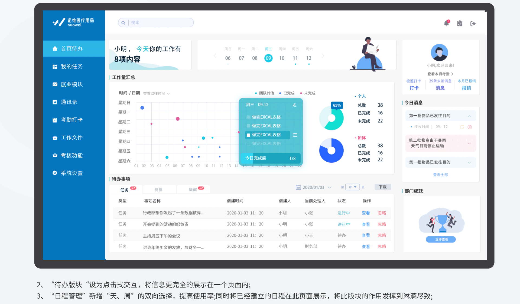Check the third 做完EXCAL表格 task checkbox
This screenshot has height=304, width=520.
click(248, 135)
